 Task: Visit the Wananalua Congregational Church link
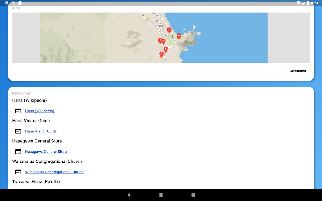[x=54, y=172]
